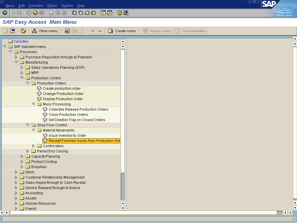Screen dimensions: 297x223
Task: Click the Change Favorites pencil icon
Action: click(82, 31)
